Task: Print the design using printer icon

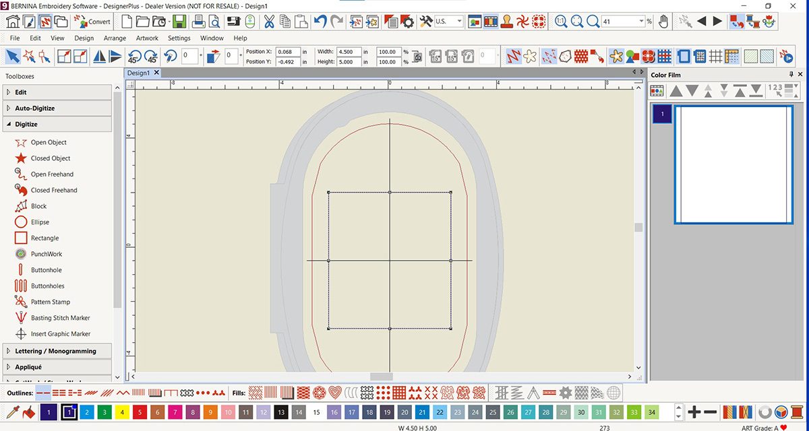Action: click(x=199, y=22)
